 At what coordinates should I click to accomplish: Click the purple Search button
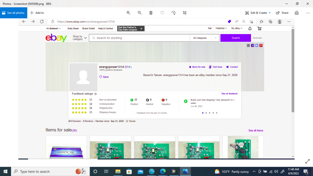click(236, 38)
